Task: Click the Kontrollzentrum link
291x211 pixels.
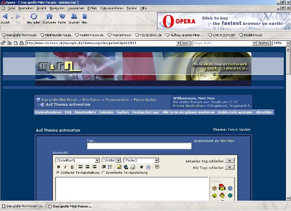Action: pos(48,112)
